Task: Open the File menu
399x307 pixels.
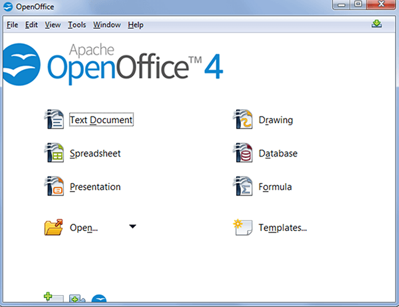Action: [x=12, y=25]
